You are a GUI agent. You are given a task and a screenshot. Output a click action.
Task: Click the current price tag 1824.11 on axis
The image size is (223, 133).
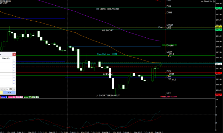tap(219, 64)
